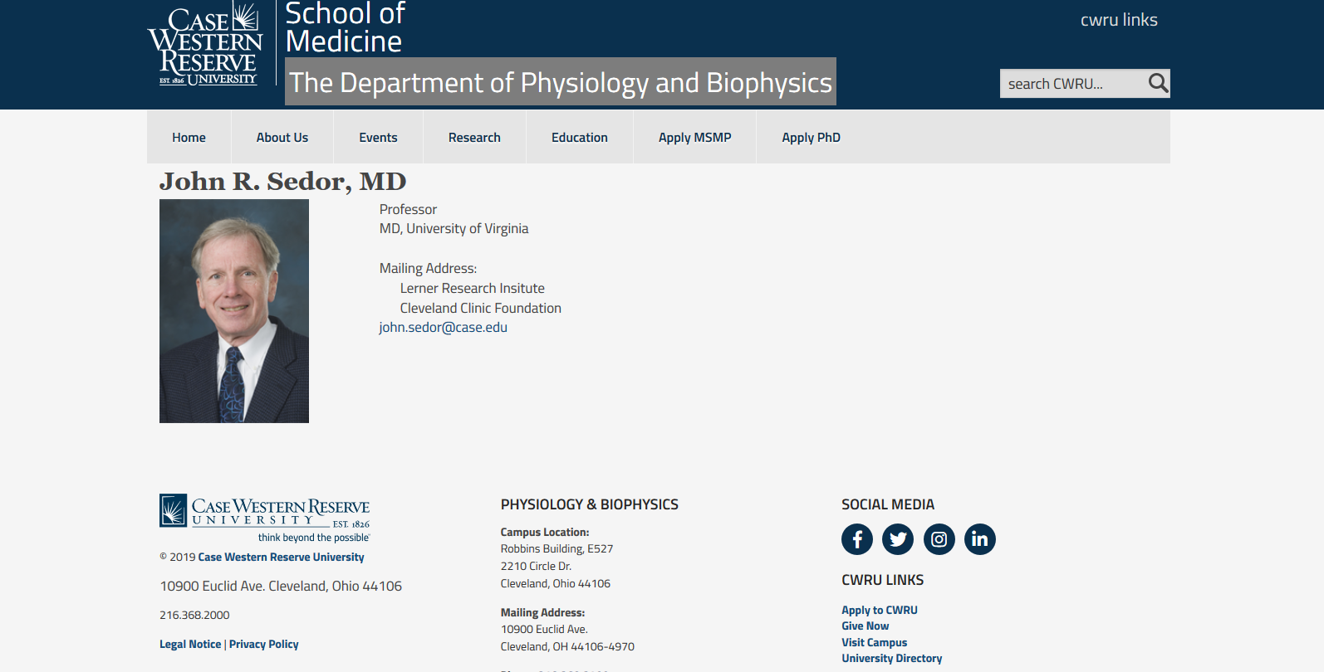This screenshot has width=1324, height=672.
Task: Select the Events menu item
Action: [378, 137]
